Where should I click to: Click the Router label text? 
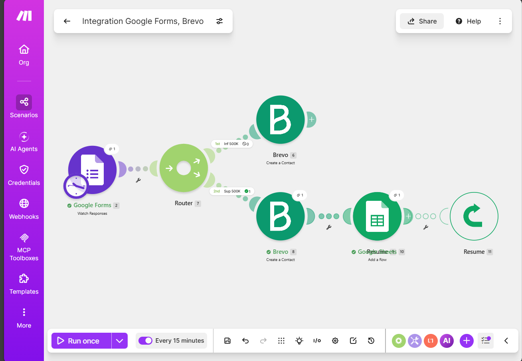(x=184, y=203)
